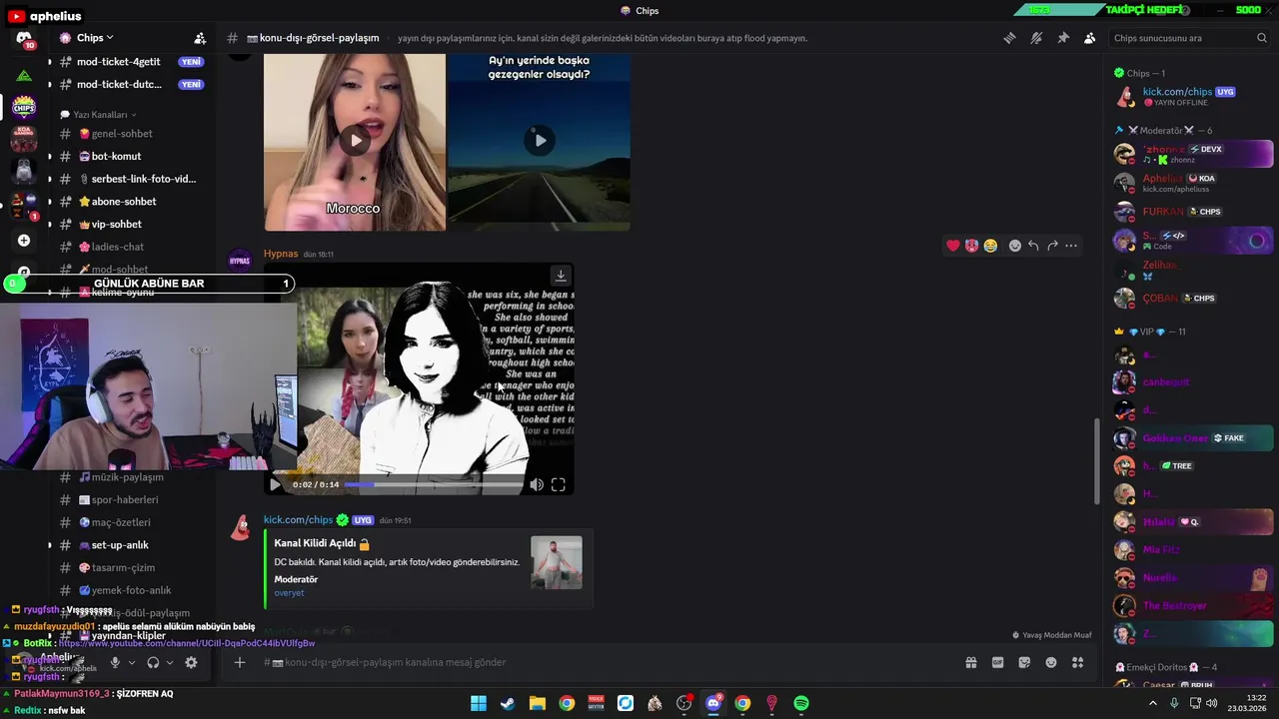Open the apps icon in message bar
Screen dimensions: 1279x719
click(x=1077, y=662)
